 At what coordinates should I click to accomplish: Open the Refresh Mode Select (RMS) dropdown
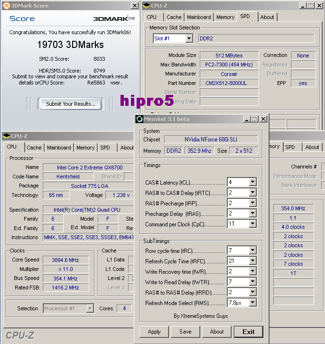[252, 303]
